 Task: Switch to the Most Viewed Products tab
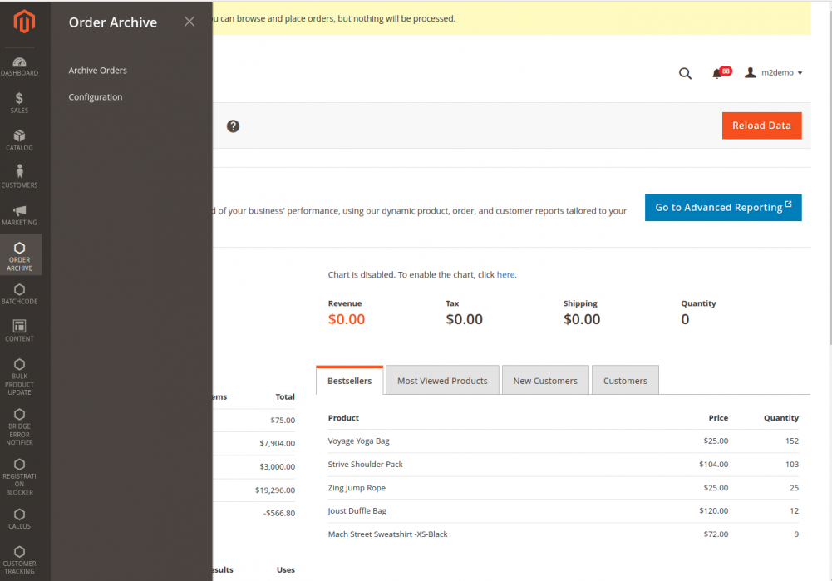(442, 380)
